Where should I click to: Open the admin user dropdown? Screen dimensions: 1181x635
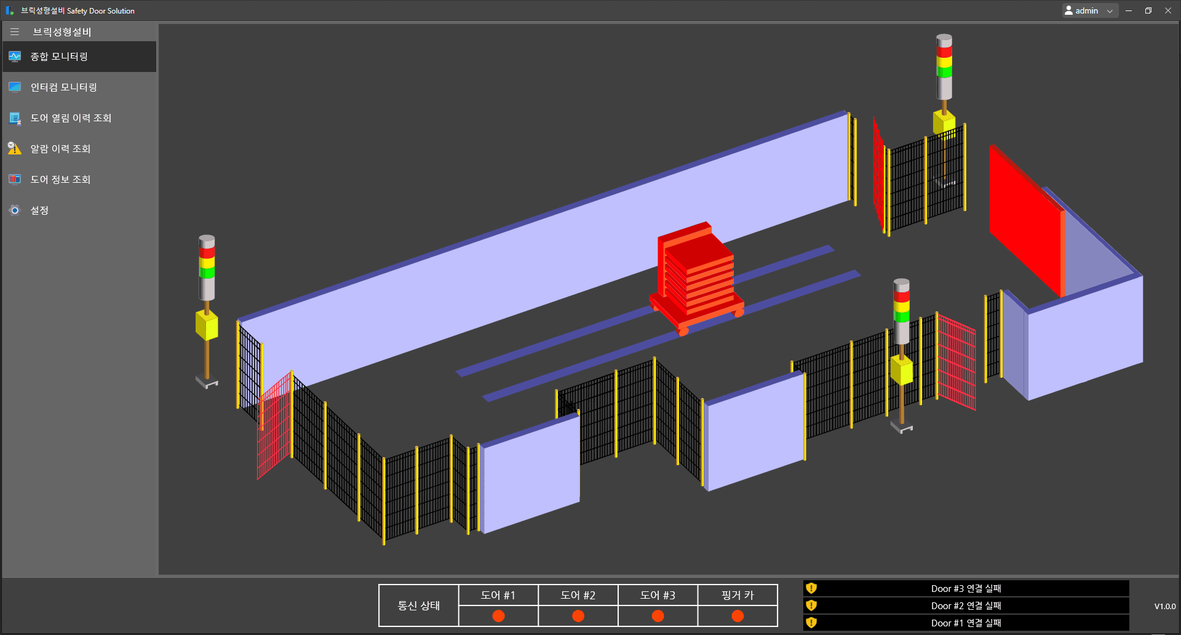tap(1086, 10)
